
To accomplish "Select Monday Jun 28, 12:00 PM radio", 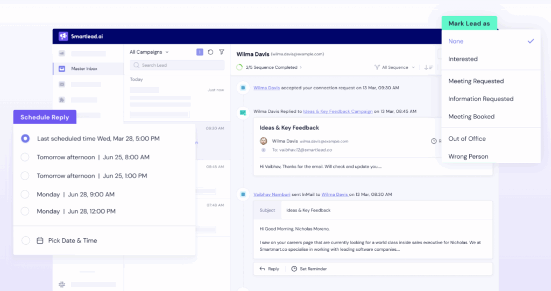I will click(25, 211).
